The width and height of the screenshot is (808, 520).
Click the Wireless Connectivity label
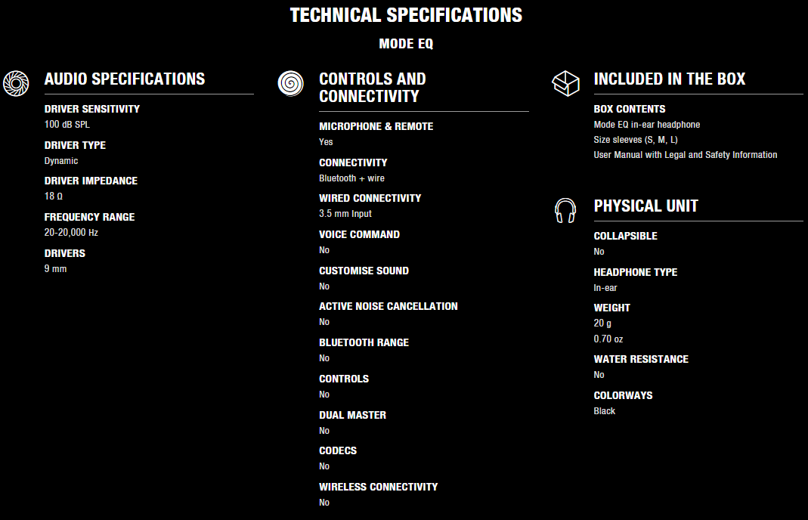[379, 487]
